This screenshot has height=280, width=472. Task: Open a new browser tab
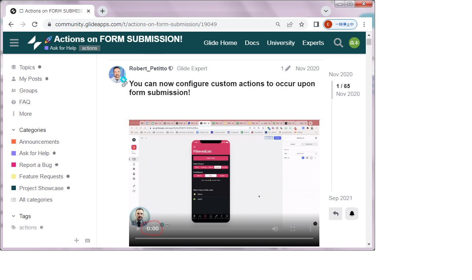(103, 11)
